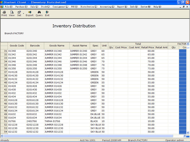This screenshot has height=142, width=190.
Task: Open the Stock menu
Action: tap(45, 7)
